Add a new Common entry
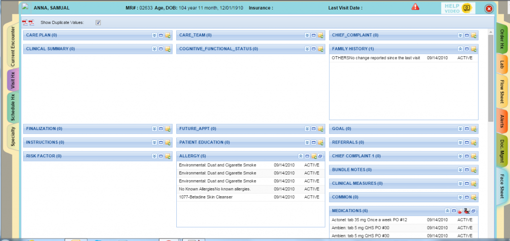 pyautogui.click(x=474, y=197)
